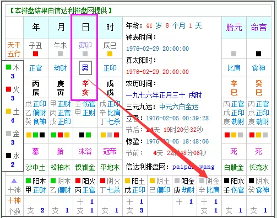The height and width of the screenshot is (218, 277).
Task: Click the 天干五行 row label
Action: pos(14,49)
